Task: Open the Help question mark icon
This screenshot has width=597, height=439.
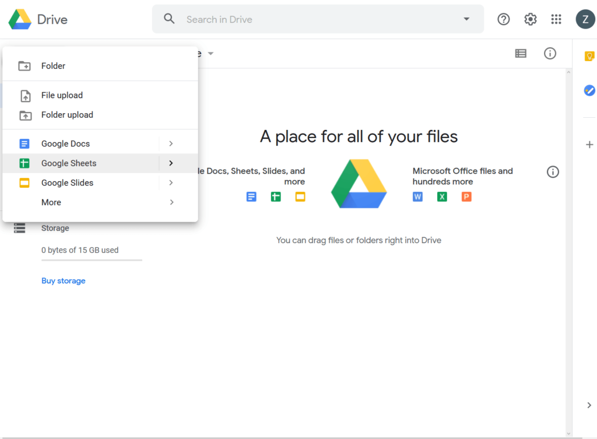Action: (x=503, y=19)
